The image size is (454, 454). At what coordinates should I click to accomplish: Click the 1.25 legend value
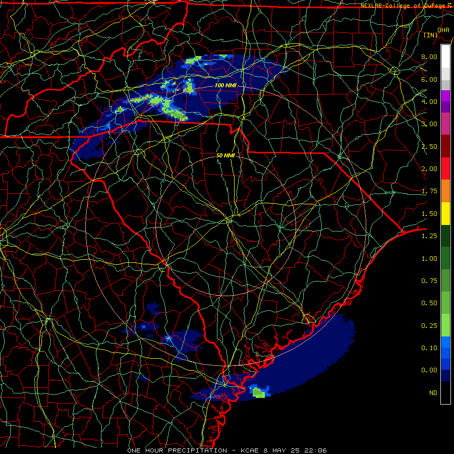pyautogui.click(x=429, y=236)
